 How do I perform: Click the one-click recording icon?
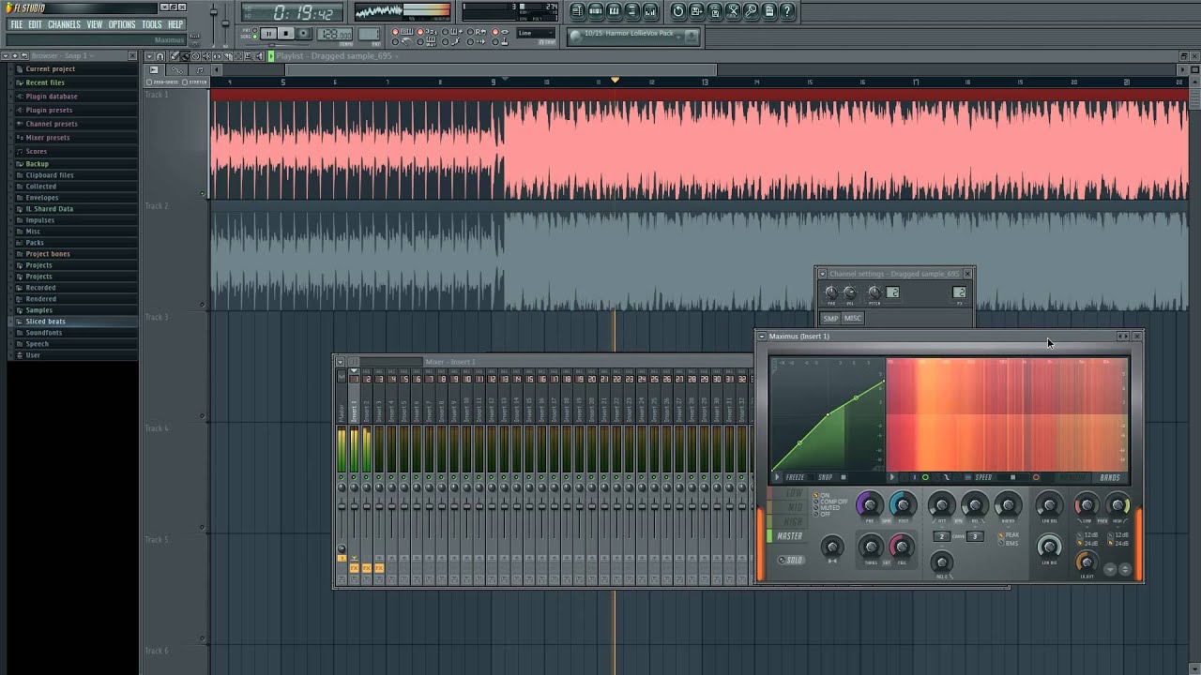(x=751, y=11)
